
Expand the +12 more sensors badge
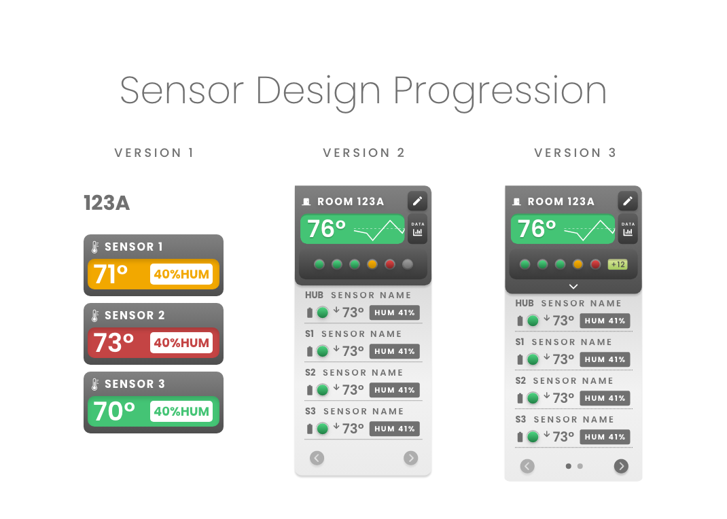point(618,264)
